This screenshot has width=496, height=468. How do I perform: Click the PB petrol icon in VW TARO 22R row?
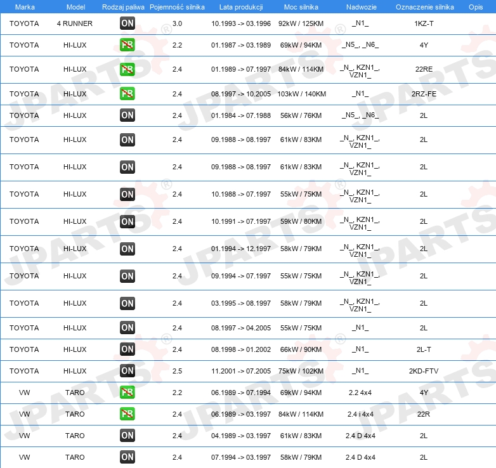click(127, 413)
